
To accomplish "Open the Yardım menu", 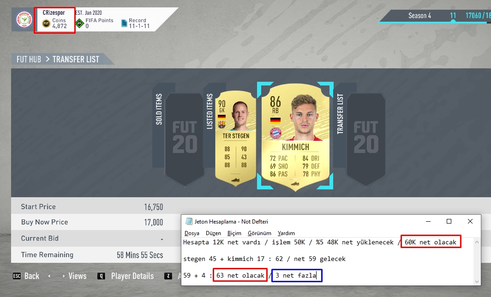I will click(x=286, y=233).
